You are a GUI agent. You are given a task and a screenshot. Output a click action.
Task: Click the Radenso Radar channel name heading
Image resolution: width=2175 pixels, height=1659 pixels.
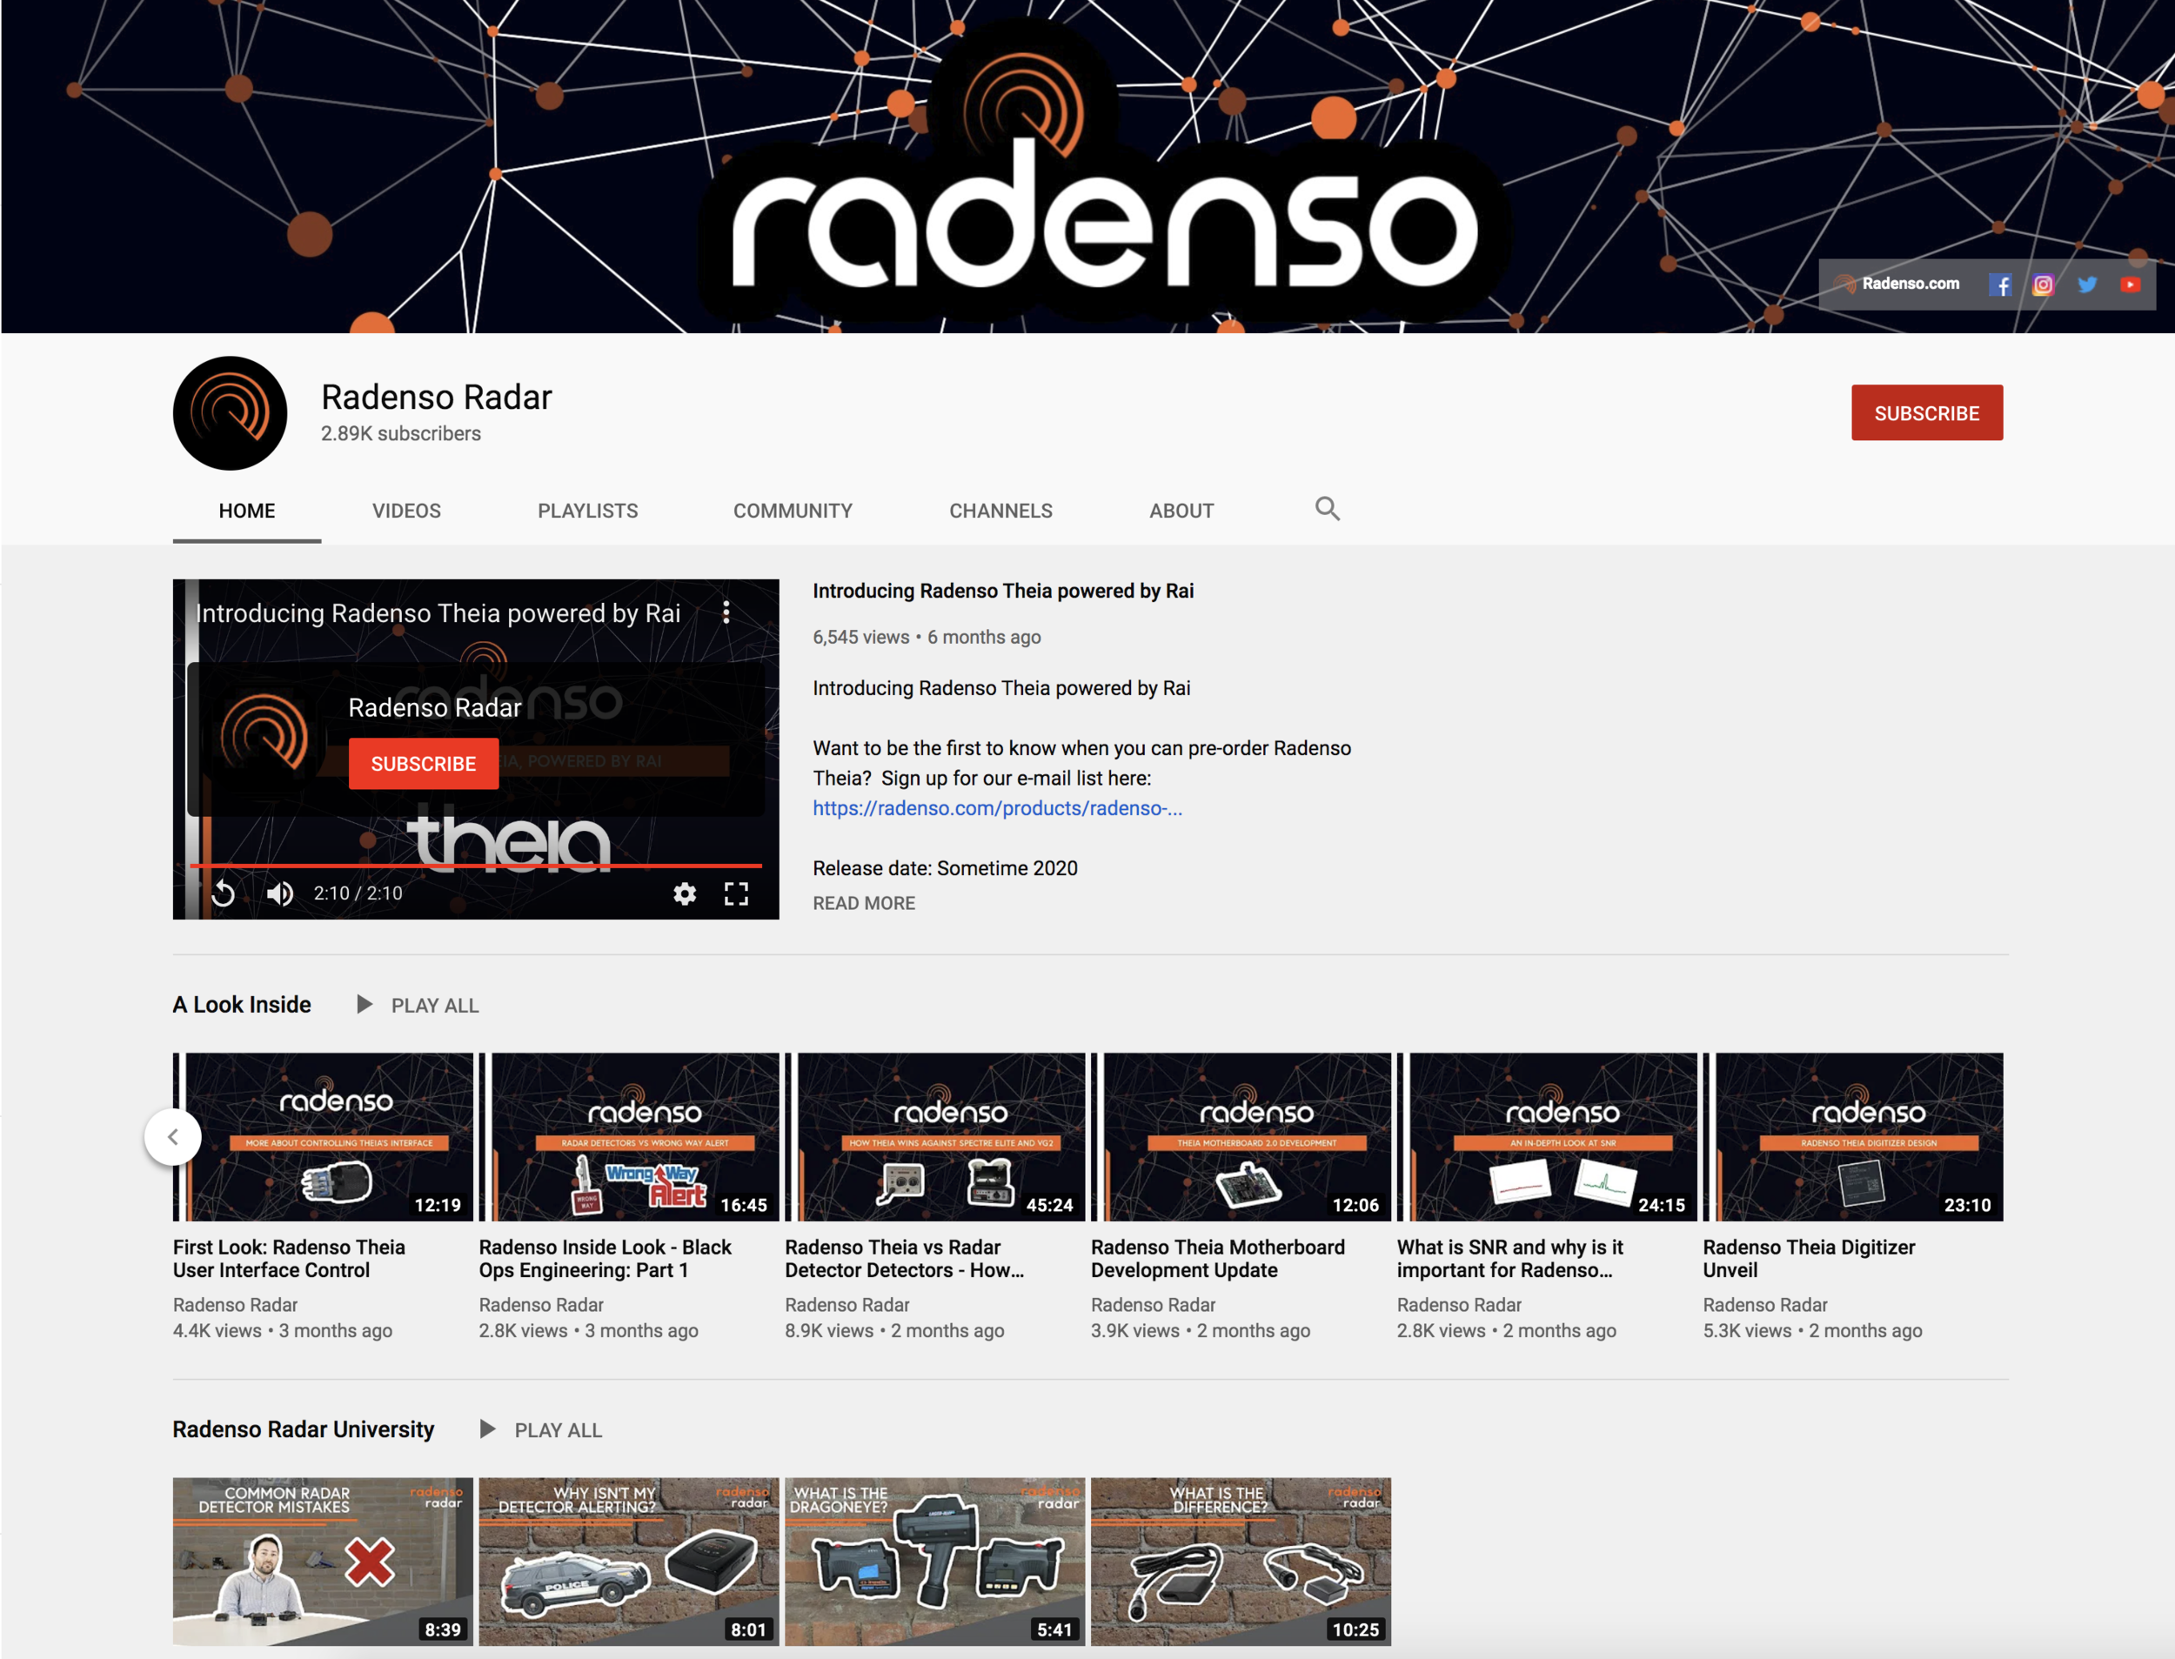pos(437,397)
